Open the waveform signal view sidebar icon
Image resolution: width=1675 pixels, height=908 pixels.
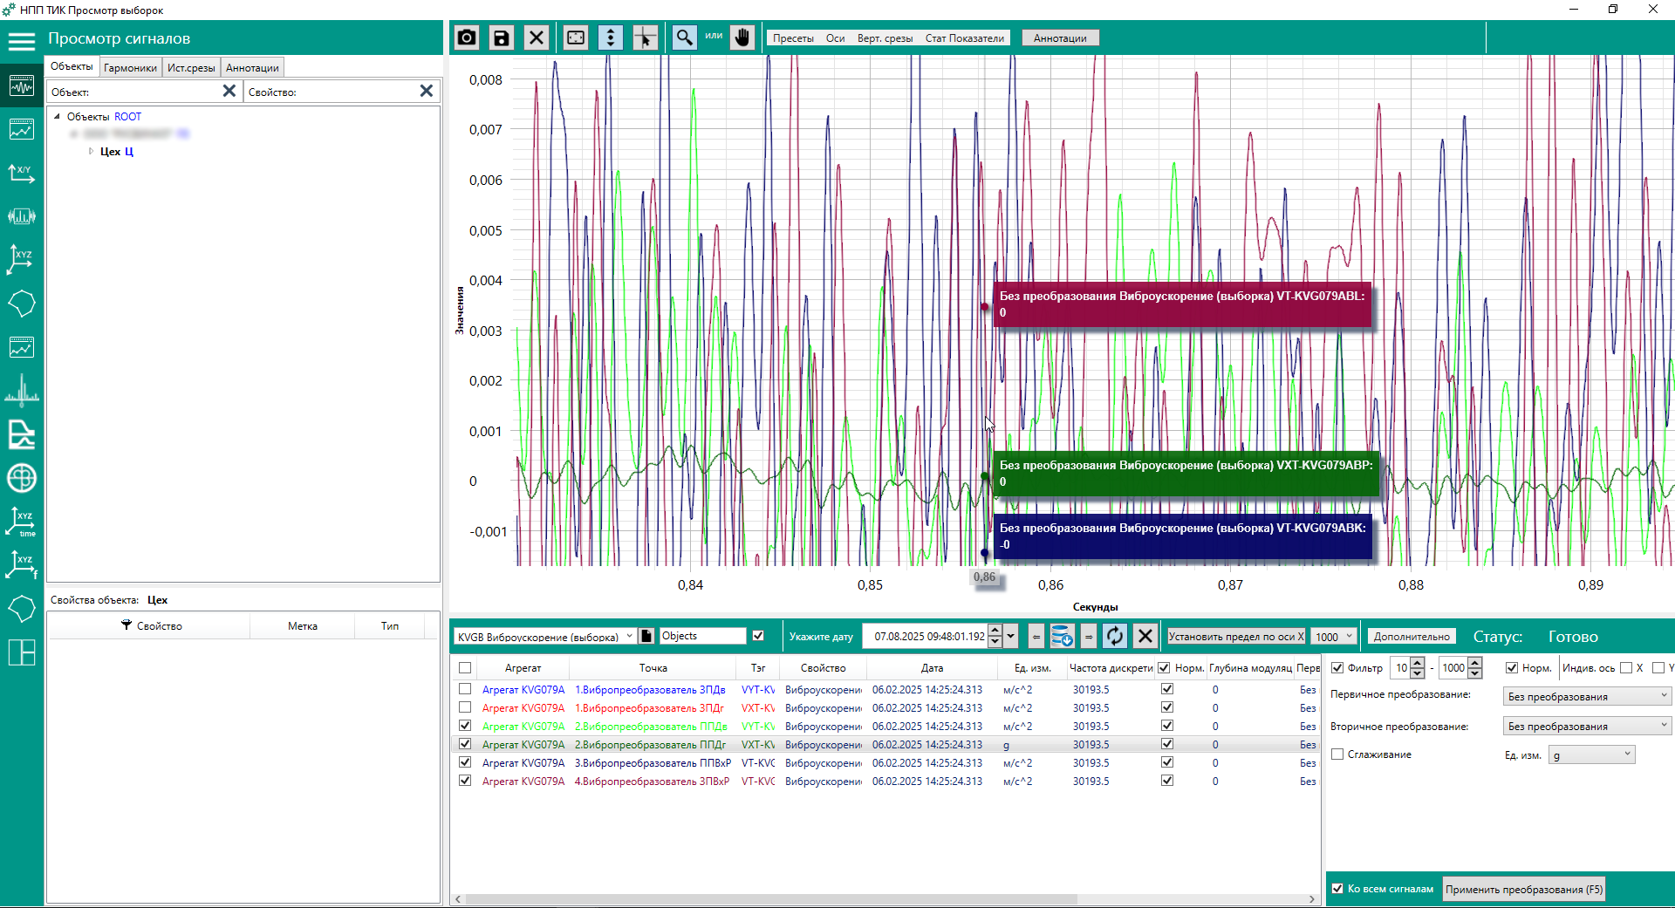click(x=22, y=85)
